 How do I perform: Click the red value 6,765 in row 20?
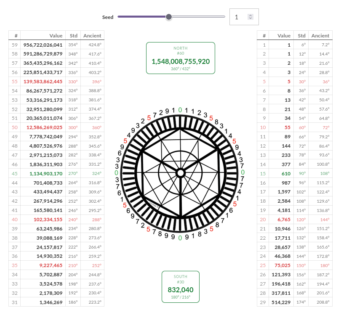click(x=284, y=220)
